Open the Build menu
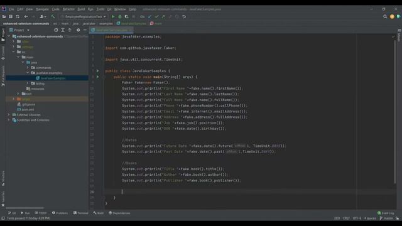This screenshot has width=402, height=226. point(81,9)
